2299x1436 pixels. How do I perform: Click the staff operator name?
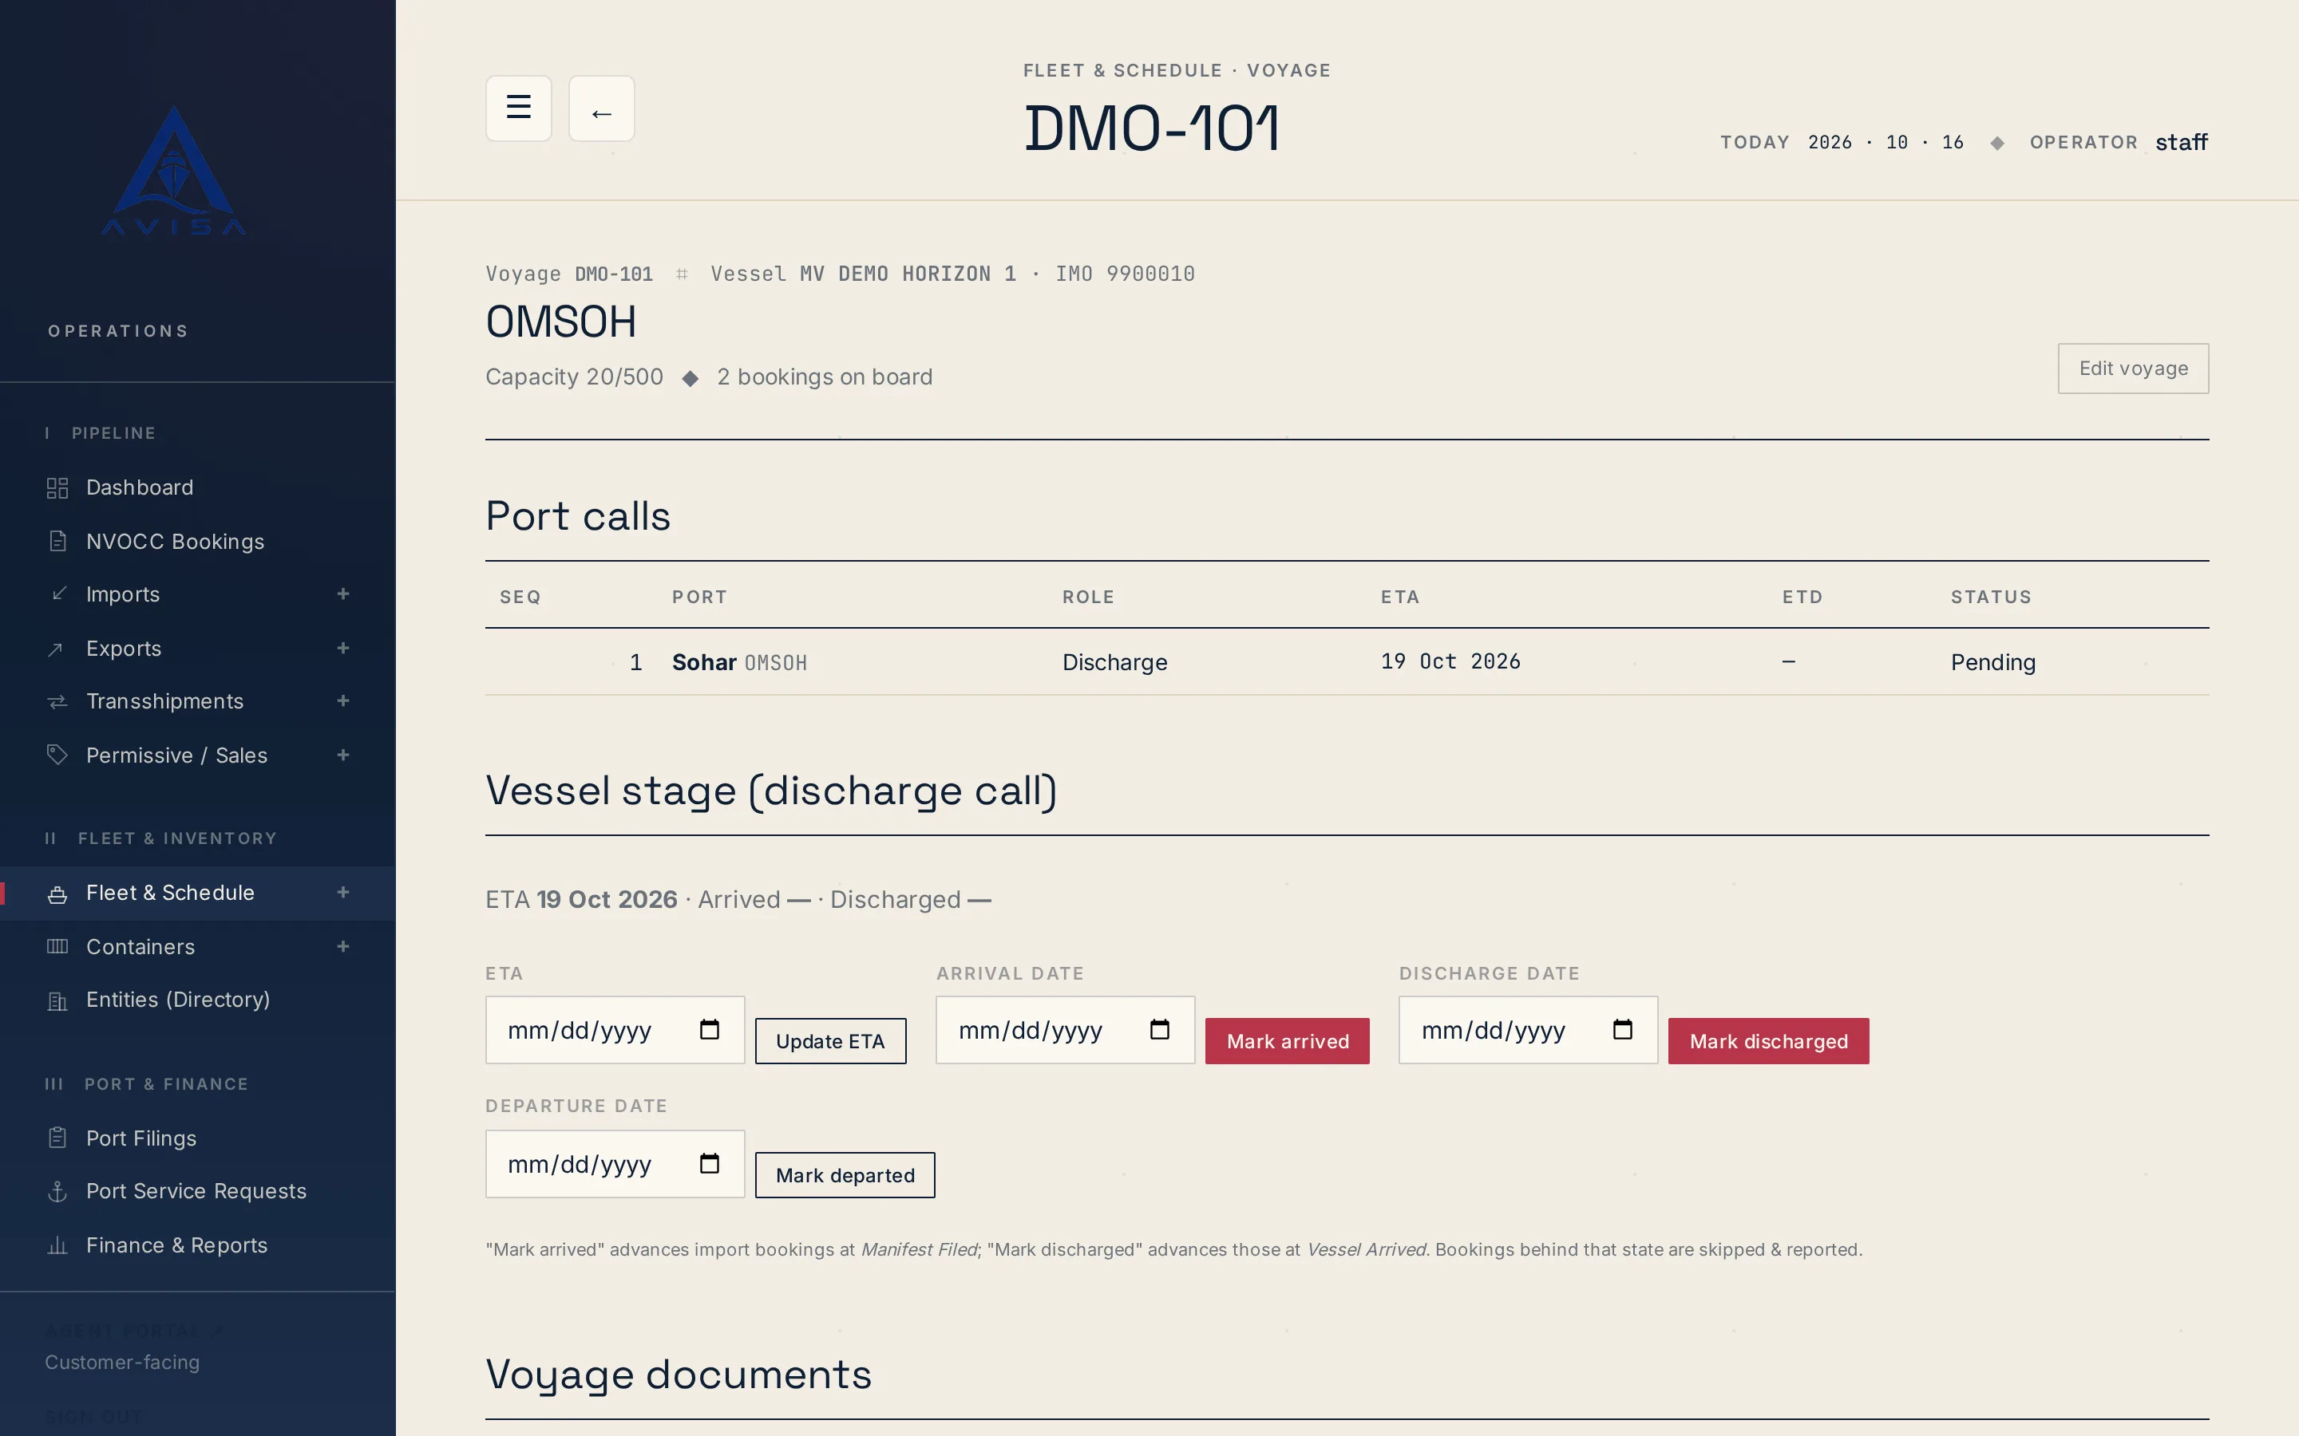2181,143
